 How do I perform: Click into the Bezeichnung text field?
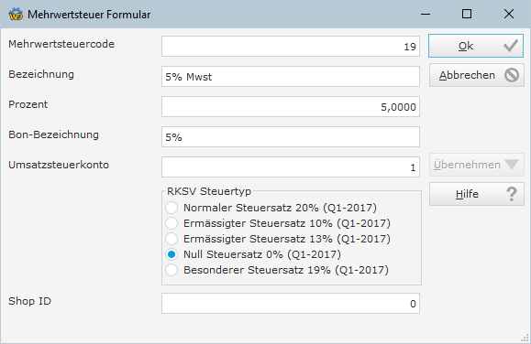coord(291,76)
